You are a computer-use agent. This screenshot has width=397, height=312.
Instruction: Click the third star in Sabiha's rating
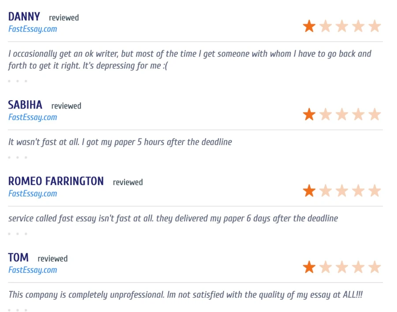[342, 115]
